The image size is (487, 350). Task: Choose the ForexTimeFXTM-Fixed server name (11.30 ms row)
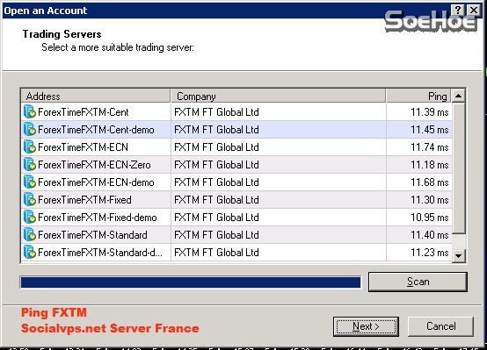tap(84, 200)
